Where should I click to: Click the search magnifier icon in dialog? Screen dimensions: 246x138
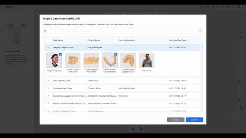pos(200,31)
